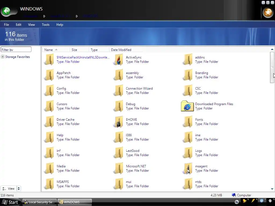Viewport: 275px width, 206px height.
Task: Select the I386 folder icon
Action: tap(119, 137)
